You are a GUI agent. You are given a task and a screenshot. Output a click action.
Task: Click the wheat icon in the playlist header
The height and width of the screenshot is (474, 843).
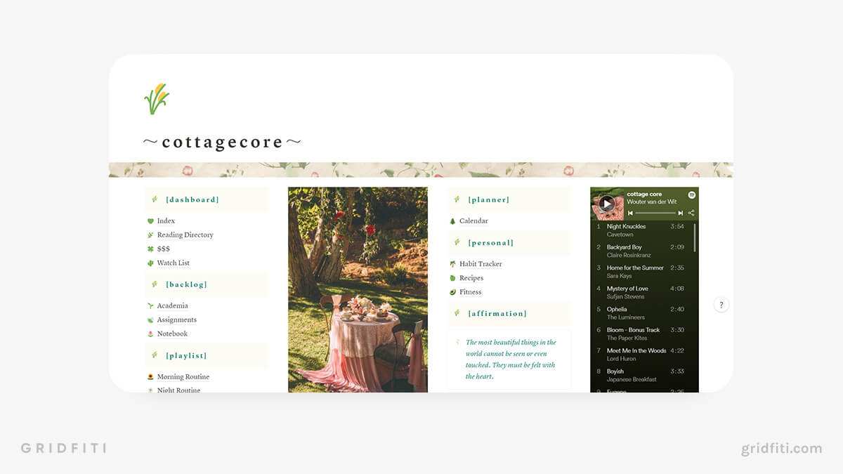155,355
